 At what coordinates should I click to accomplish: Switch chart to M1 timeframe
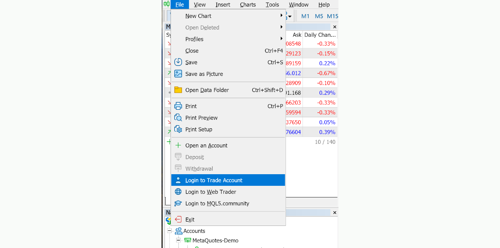pos(305,16)
